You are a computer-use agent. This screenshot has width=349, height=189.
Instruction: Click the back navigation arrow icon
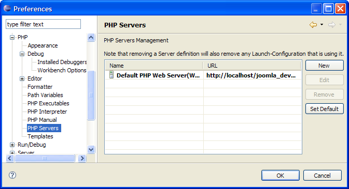[x=313, y=25]
